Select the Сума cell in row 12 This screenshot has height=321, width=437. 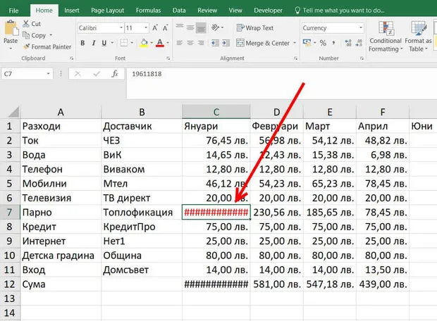61,284
